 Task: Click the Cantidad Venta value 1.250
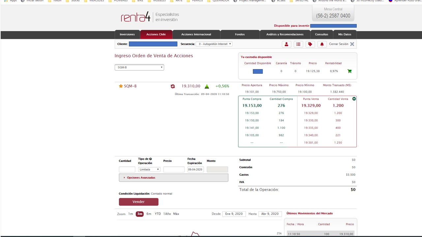point(338,143)
